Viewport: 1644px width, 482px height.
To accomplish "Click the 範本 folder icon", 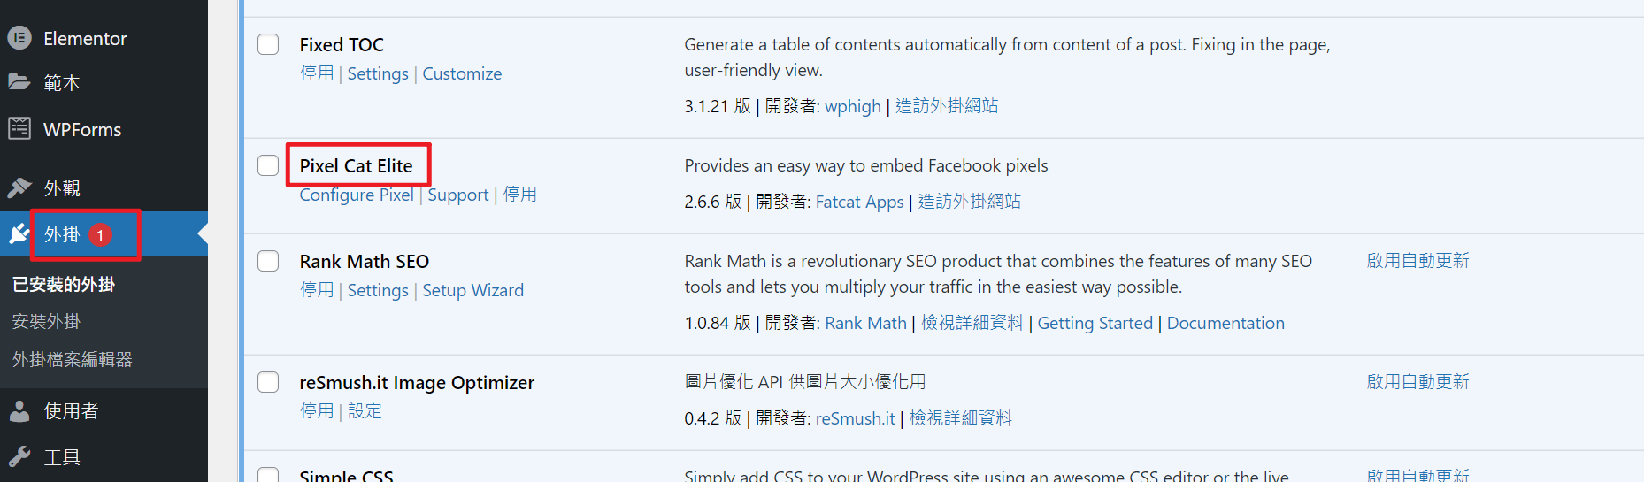I will (19, 82).
